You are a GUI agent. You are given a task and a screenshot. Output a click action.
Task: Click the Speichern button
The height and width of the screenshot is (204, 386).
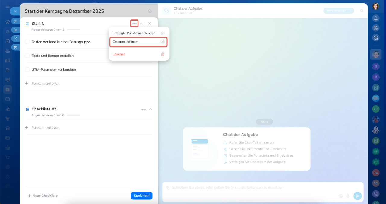click(x=142, y=196)
